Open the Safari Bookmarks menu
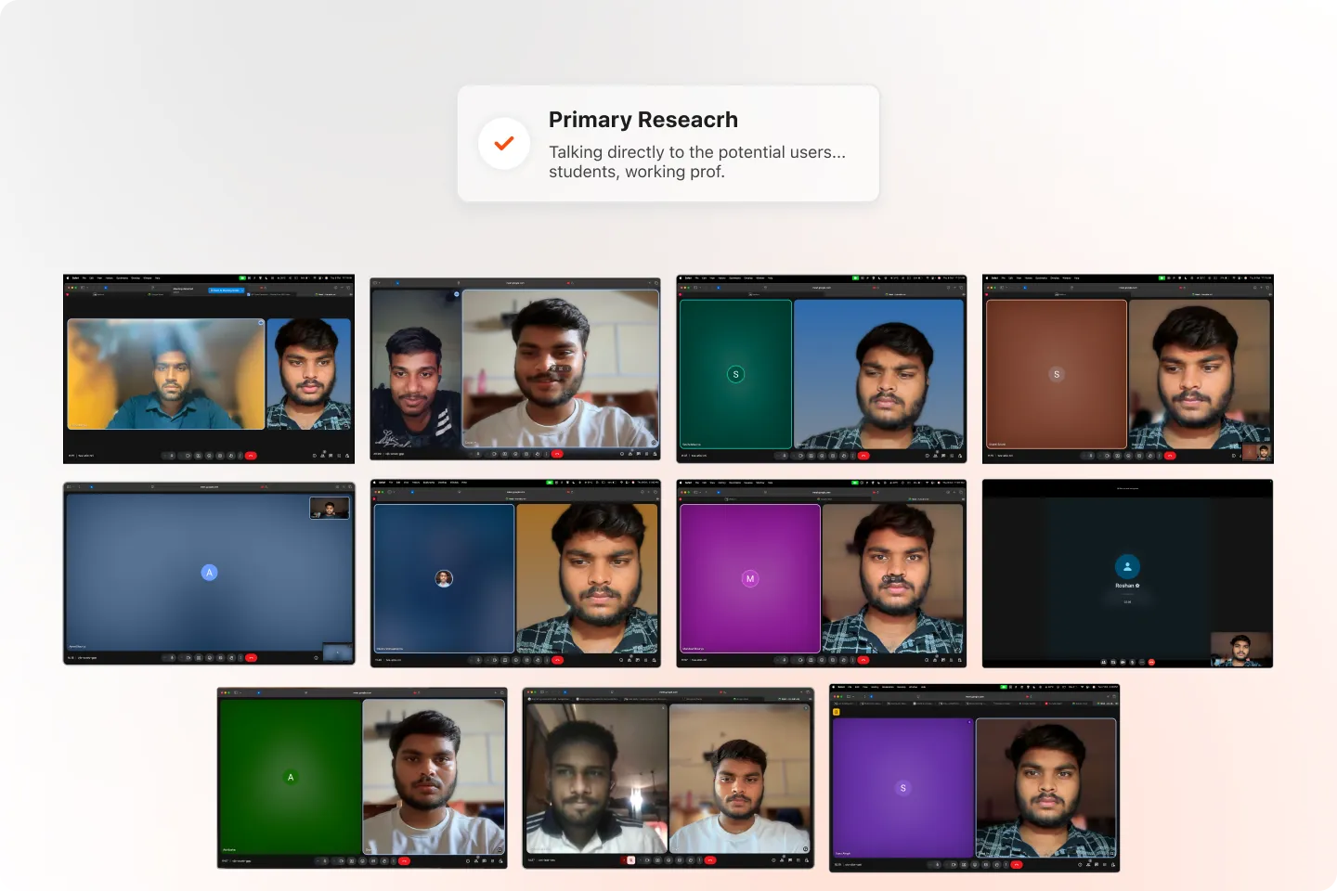 (122, 278)
